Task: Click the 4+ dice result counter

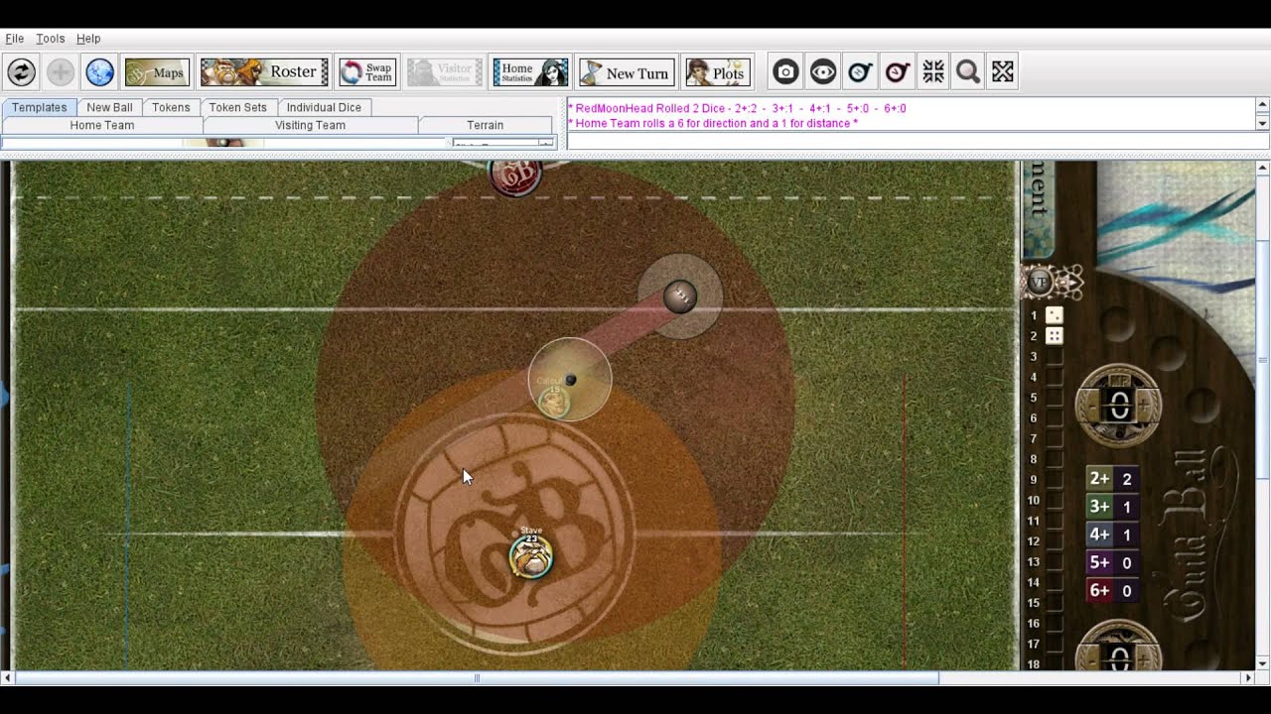Action: click(1113, 535)
